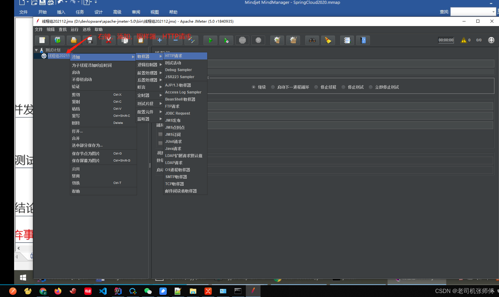
Task: Open Visual Studio Code from taskbar
Action: pos(103,291)
